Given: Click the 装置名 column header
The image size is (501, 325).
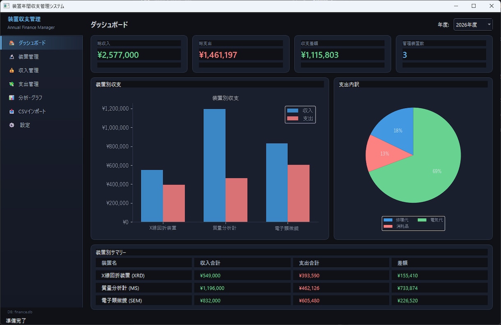Looking at the screenshot, I should pos(144,263).
